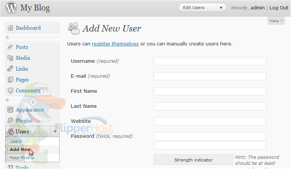Open the Users submenu item
This screenshot has width=291, height=169.
(x=16, y=141)
